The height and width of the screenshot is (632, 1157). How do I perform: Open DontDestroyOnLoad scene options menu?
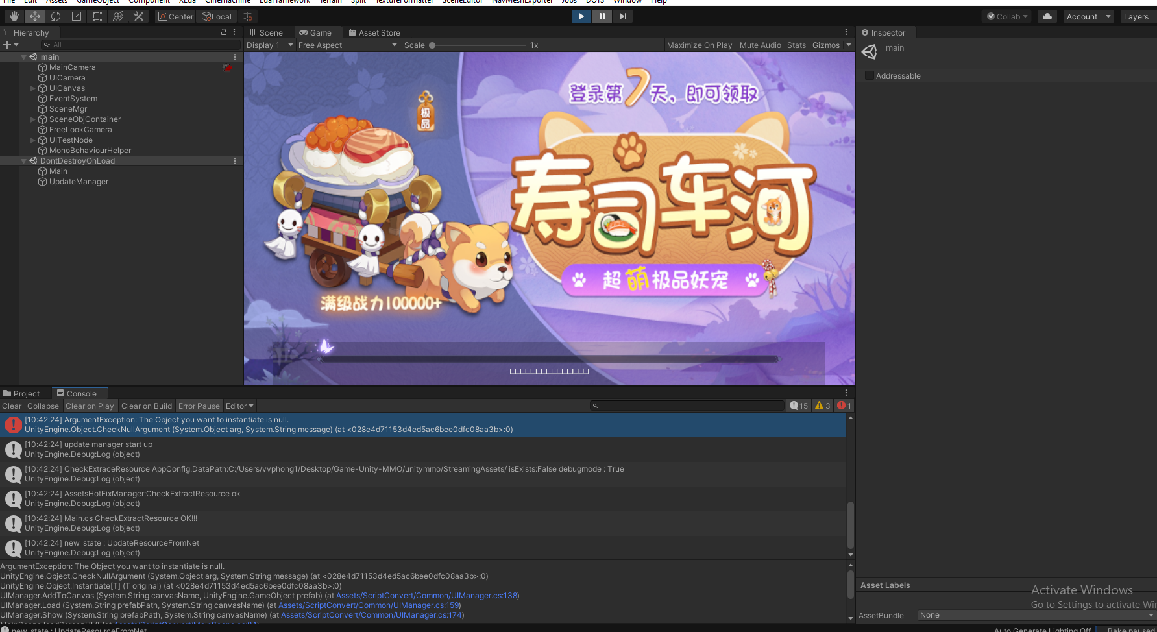(x=235, y=161)
